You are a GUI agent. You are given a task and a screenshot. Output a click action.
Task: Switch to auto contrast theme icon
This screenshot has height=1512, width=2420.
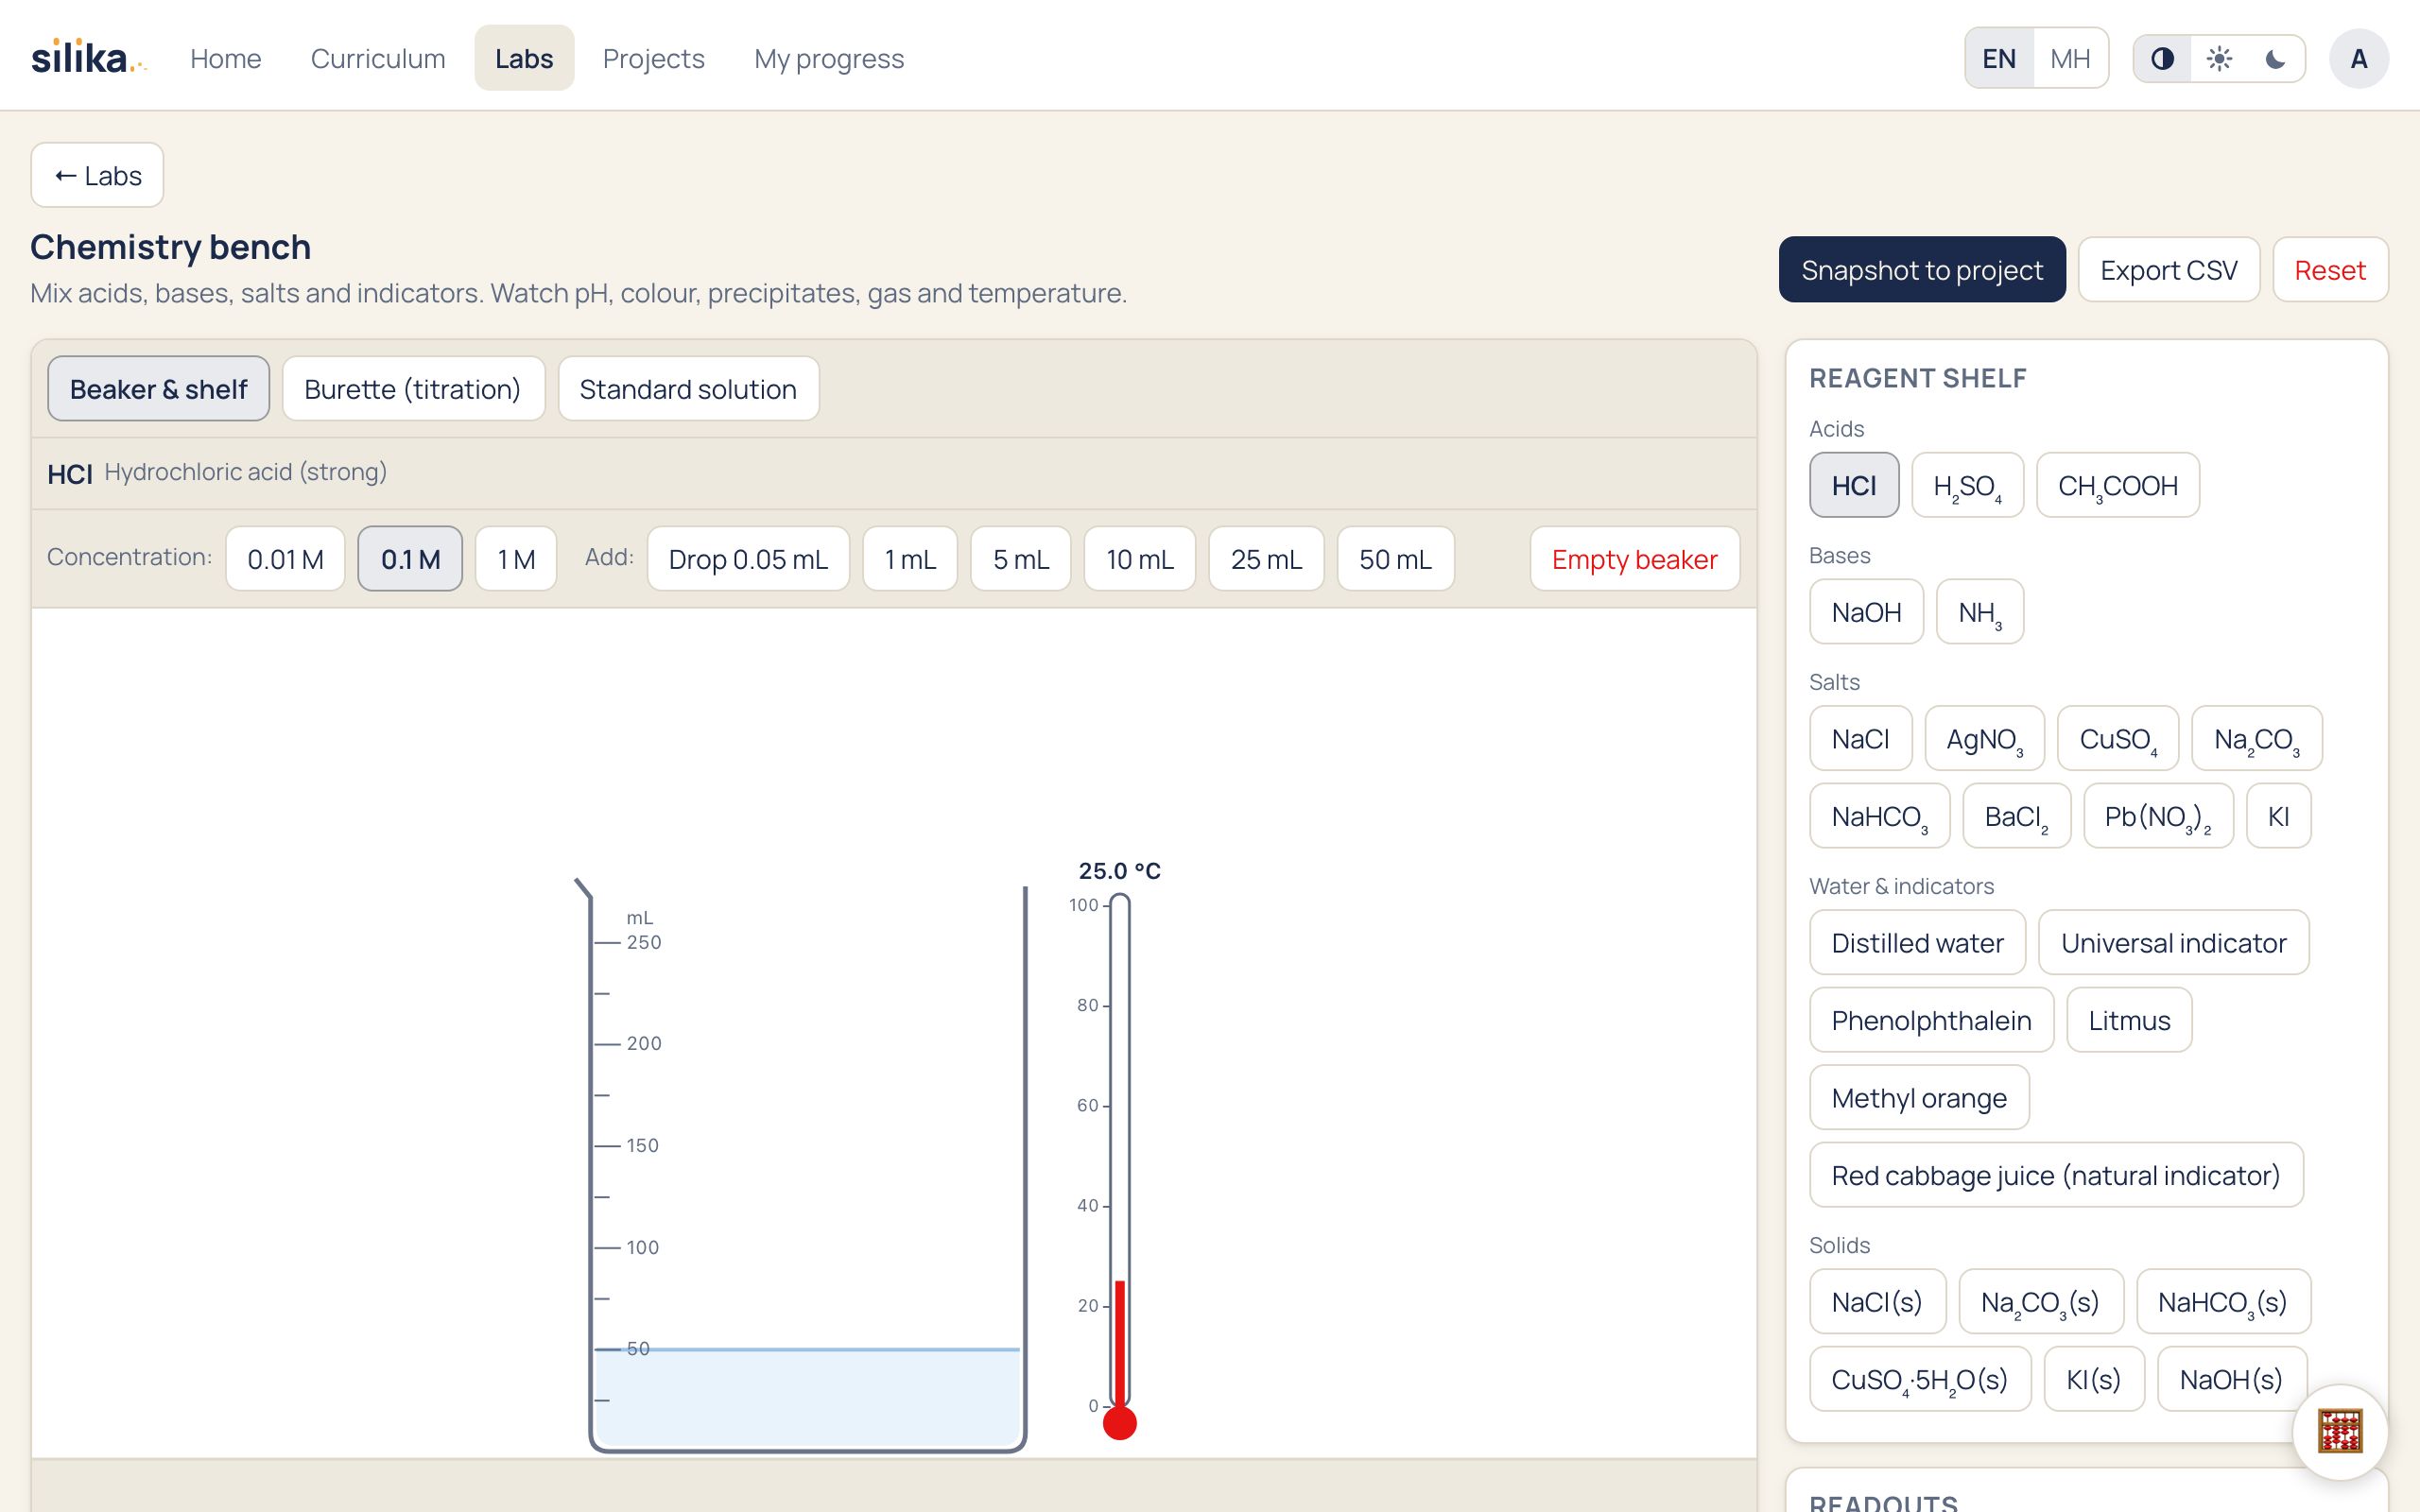point(2162,59)
